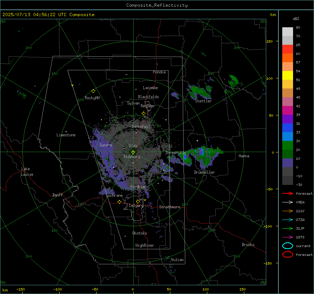
Task: Click the orange 111V arrow in the legend
Action: tap(287, 211)
